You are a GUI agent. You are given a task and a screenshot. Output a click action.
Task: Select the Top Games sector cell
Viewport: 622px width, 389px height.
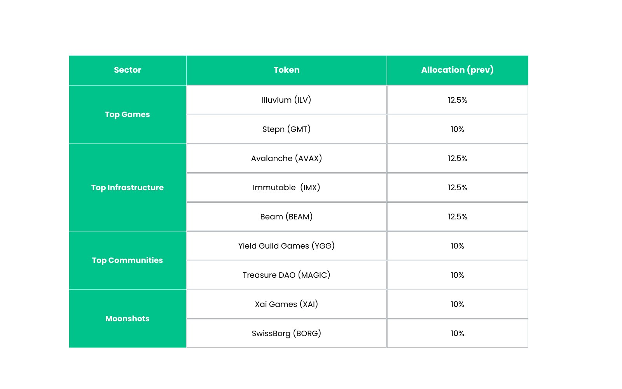tap(128, 114)
